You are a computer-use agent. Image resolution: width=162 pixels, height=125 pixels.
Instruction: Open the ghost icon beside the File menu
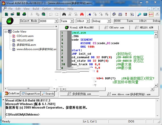pyautogui.click(x=5, y=9)
